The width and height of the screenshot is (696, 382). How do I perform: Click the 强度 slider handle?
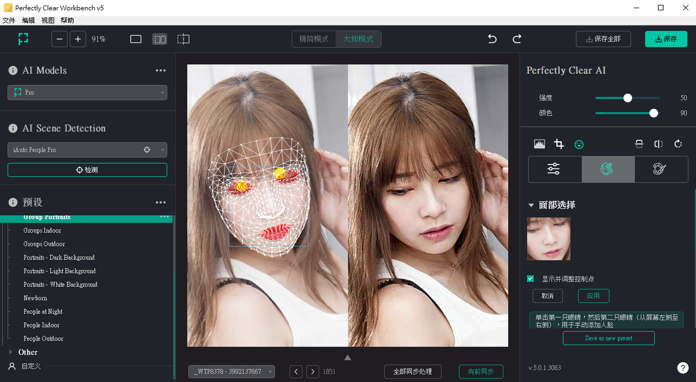627,98
